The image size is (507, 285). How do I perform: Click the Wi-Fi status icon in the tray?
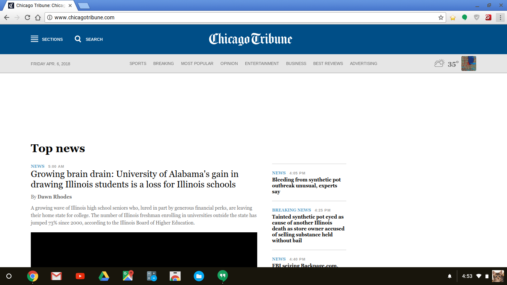(479, 276)
